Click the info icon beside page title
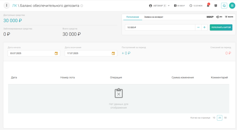 pos(82,6)
